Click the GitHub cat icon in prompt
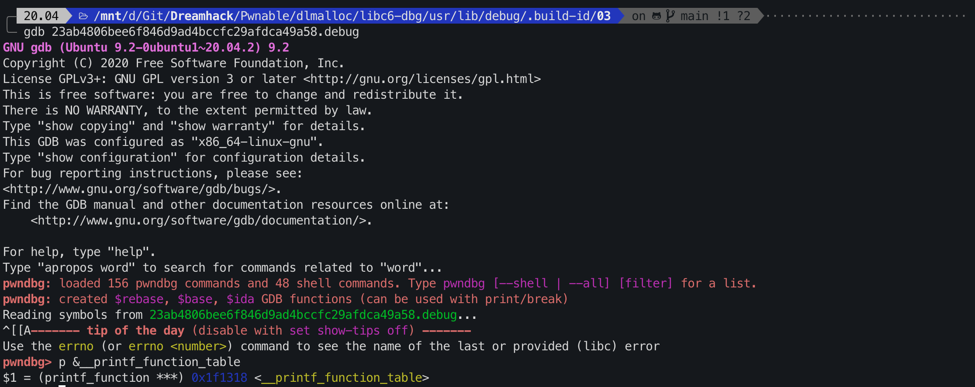The image size is (975, 387). [656, 16]
